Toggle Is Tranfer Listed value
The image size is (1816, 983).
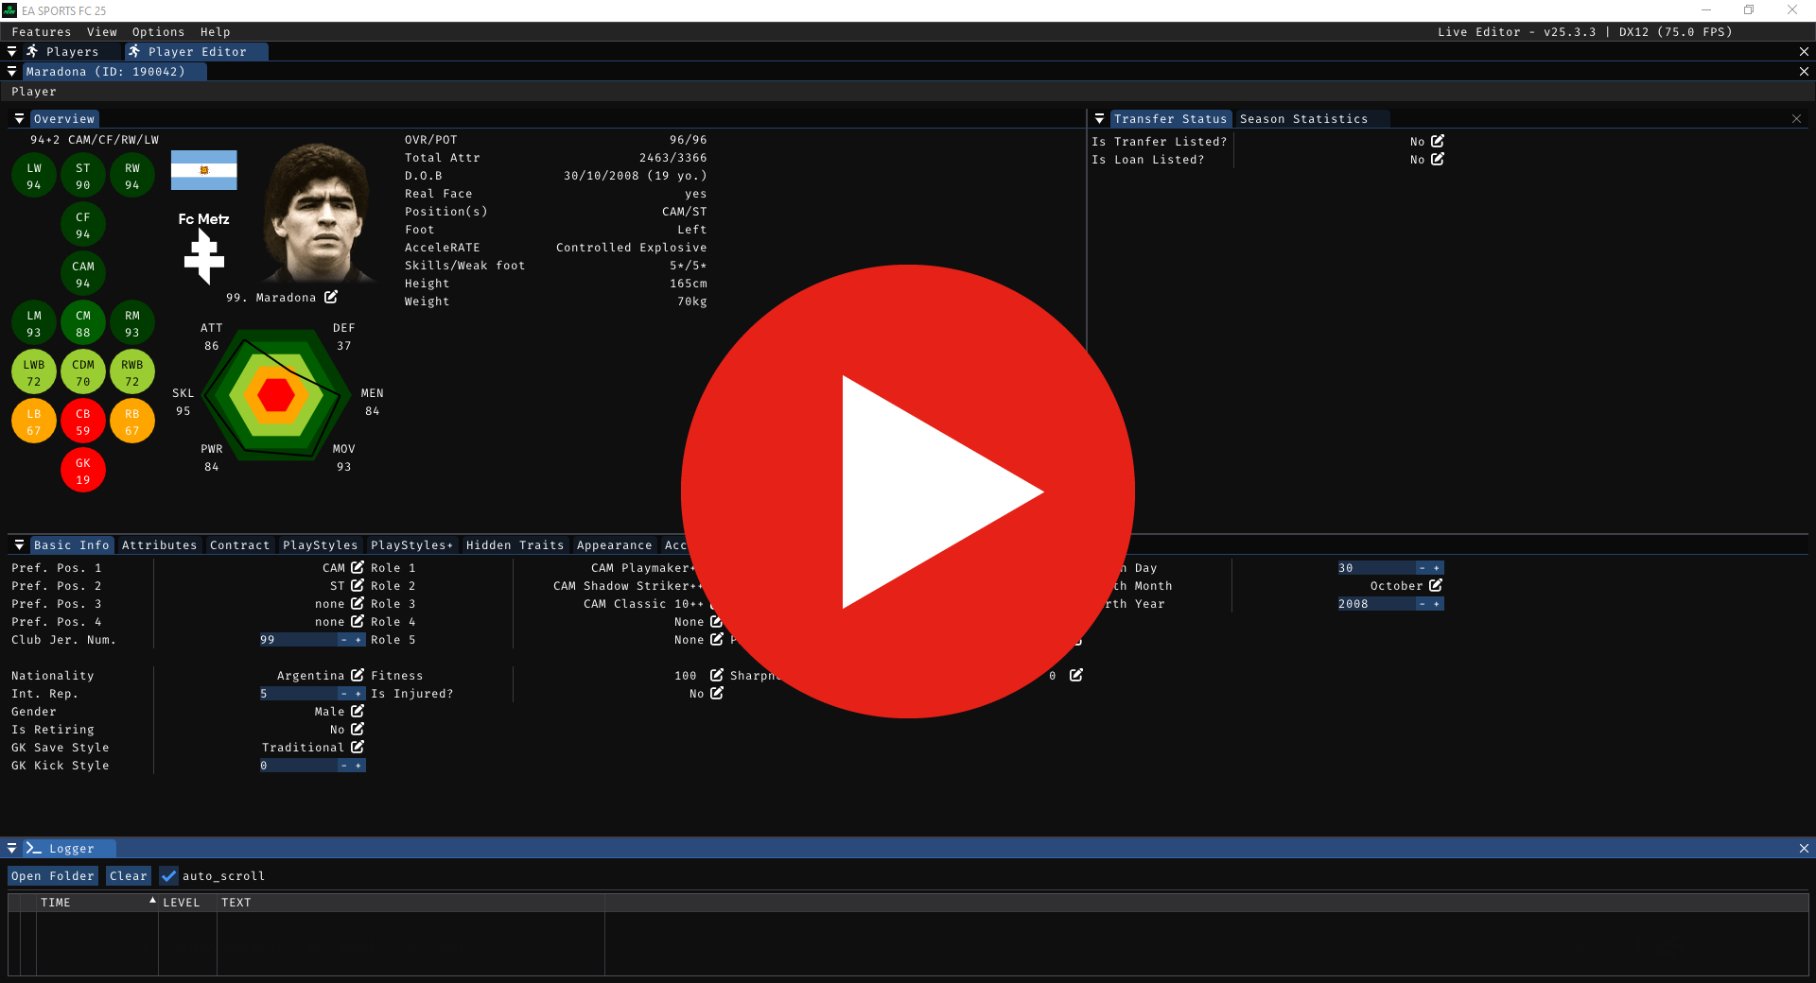(x=1438, y=141)
